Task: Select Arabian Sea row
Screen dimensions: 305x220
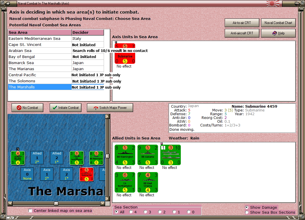Action: (56, 51)
